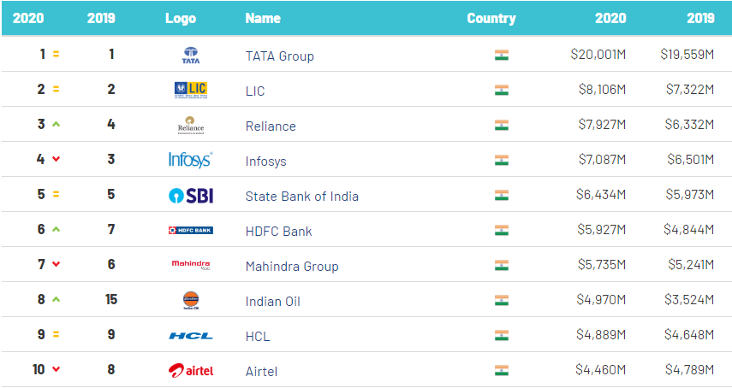Viewport: 732px width, 388px height.
Task: Sort by the Country column header
Action: (491, 18)
